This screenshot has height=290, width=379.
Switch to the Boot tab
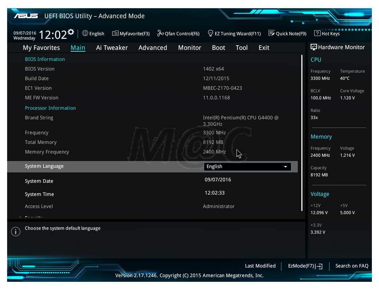(218, 48)
